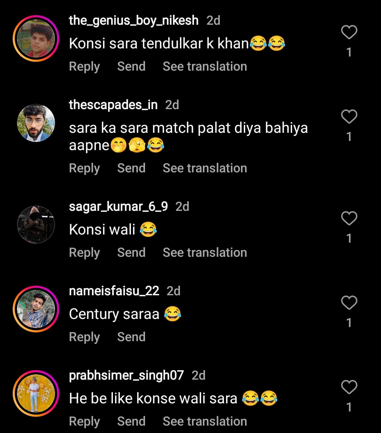Screen dimensions: 381x433
Task: Open nameisfaisu_22's story from avatar
Action: point(36,309)
